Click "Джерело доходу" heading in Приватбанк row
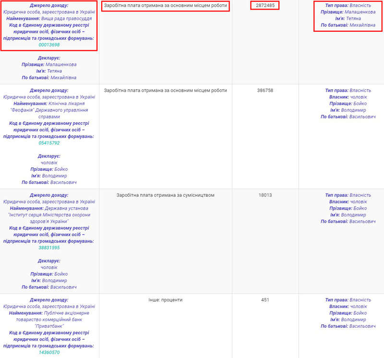The height and width of the screenshot is (358, 384). click(49, 300)
